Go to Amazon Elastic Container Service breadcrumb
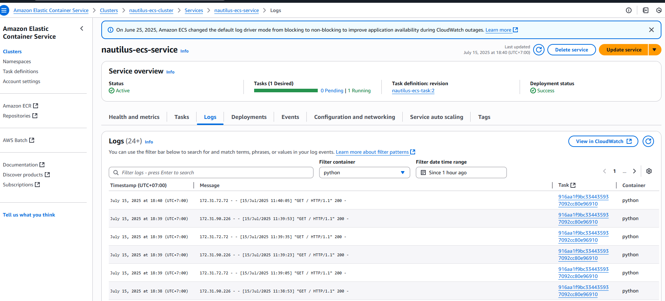The image size is (665, 301). coord(51,10)
